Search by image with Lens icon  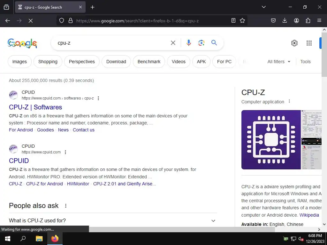point(201,43)
